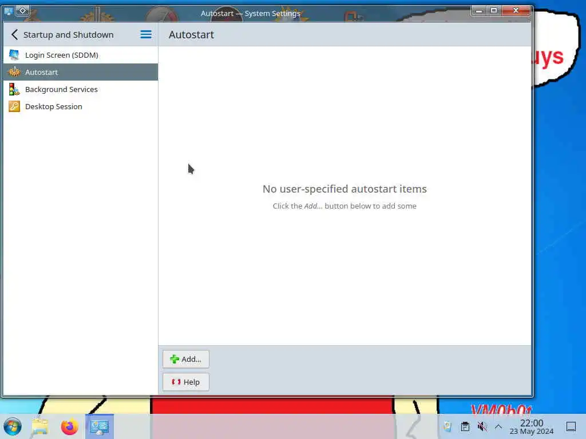Click the System Settings taskbar entry
Viewport: 586px width, 439px height.
(x=100, y=426)
